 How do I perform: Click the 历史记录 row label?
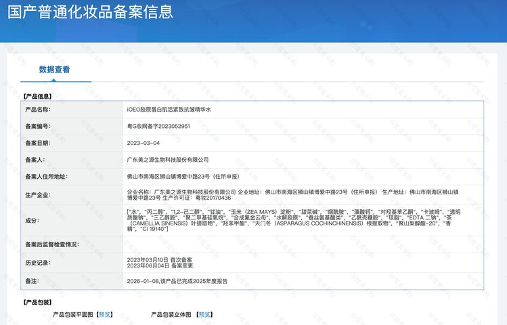(37, 263)
